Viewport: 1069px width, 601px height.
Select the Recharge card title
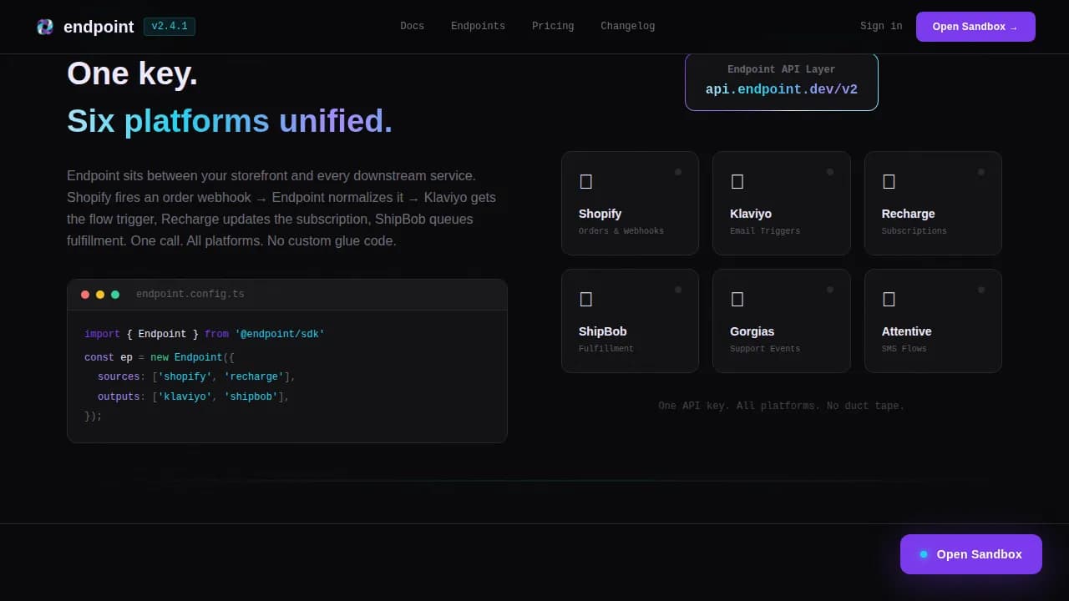point(908,214)
